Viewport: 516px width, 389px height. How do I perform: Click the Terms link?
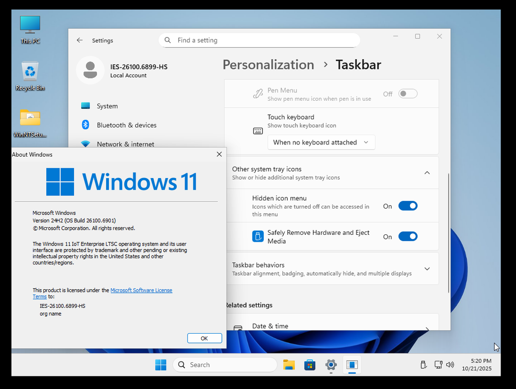click(39, 296)
